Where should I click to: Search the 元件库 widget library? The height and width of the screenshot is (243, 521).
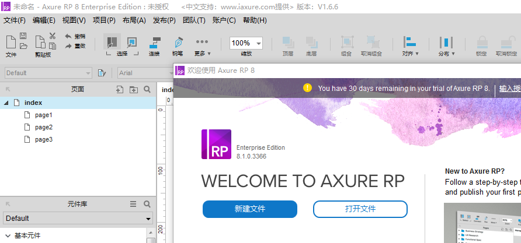point(147,204)
